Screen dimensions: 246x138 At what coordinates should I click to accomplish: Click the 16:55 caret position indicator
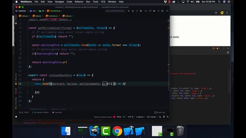pos(119,117)
